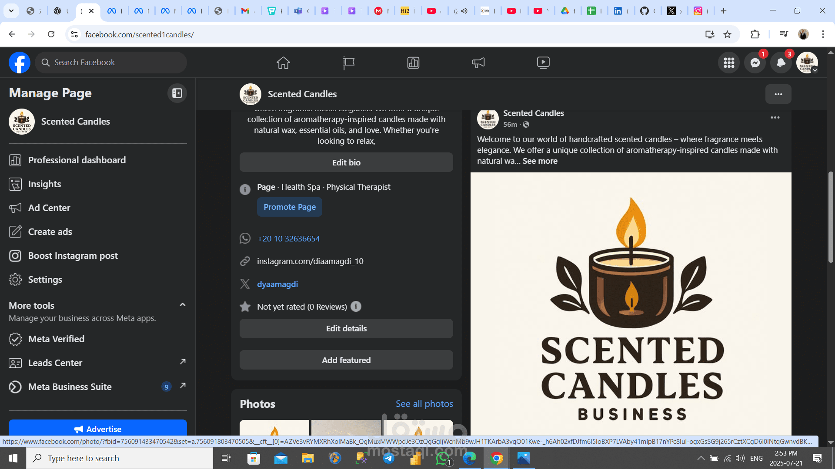The height and width of the screenshot is (469, 835).
Task: Open Chrome media controls icon
Action: [784, 34]
